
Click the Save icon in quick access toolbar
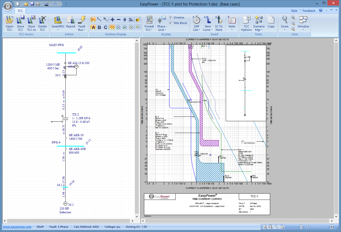(x=32, y=4)
